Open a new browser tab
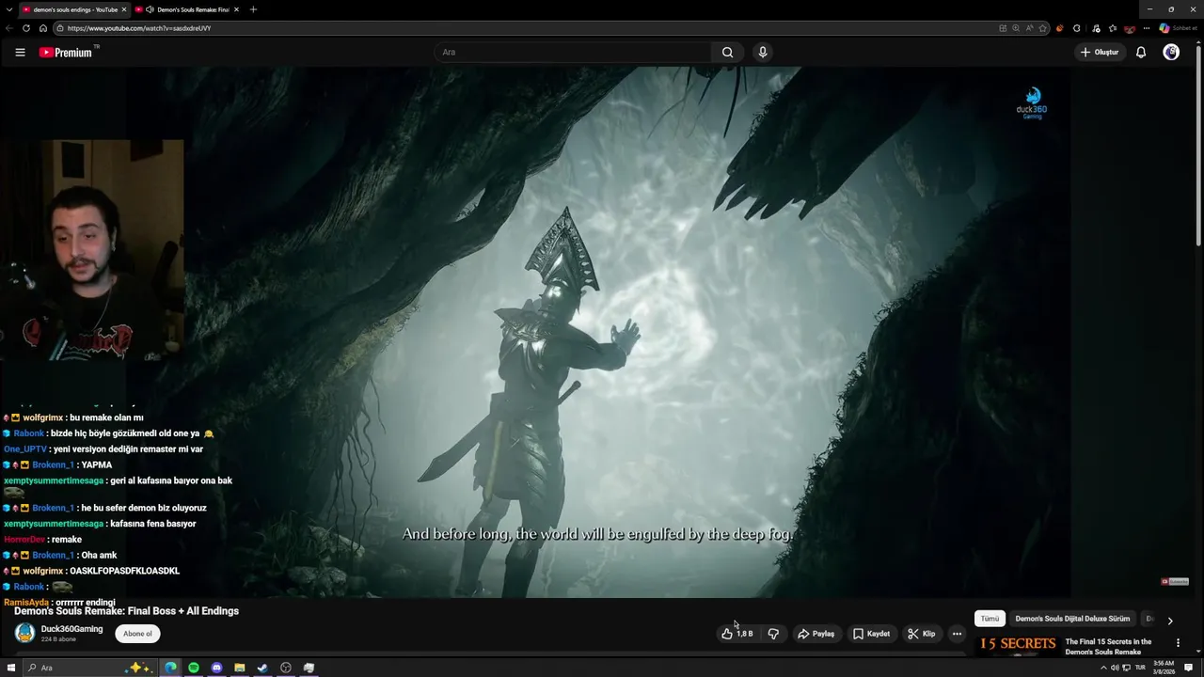 (253, 9)
